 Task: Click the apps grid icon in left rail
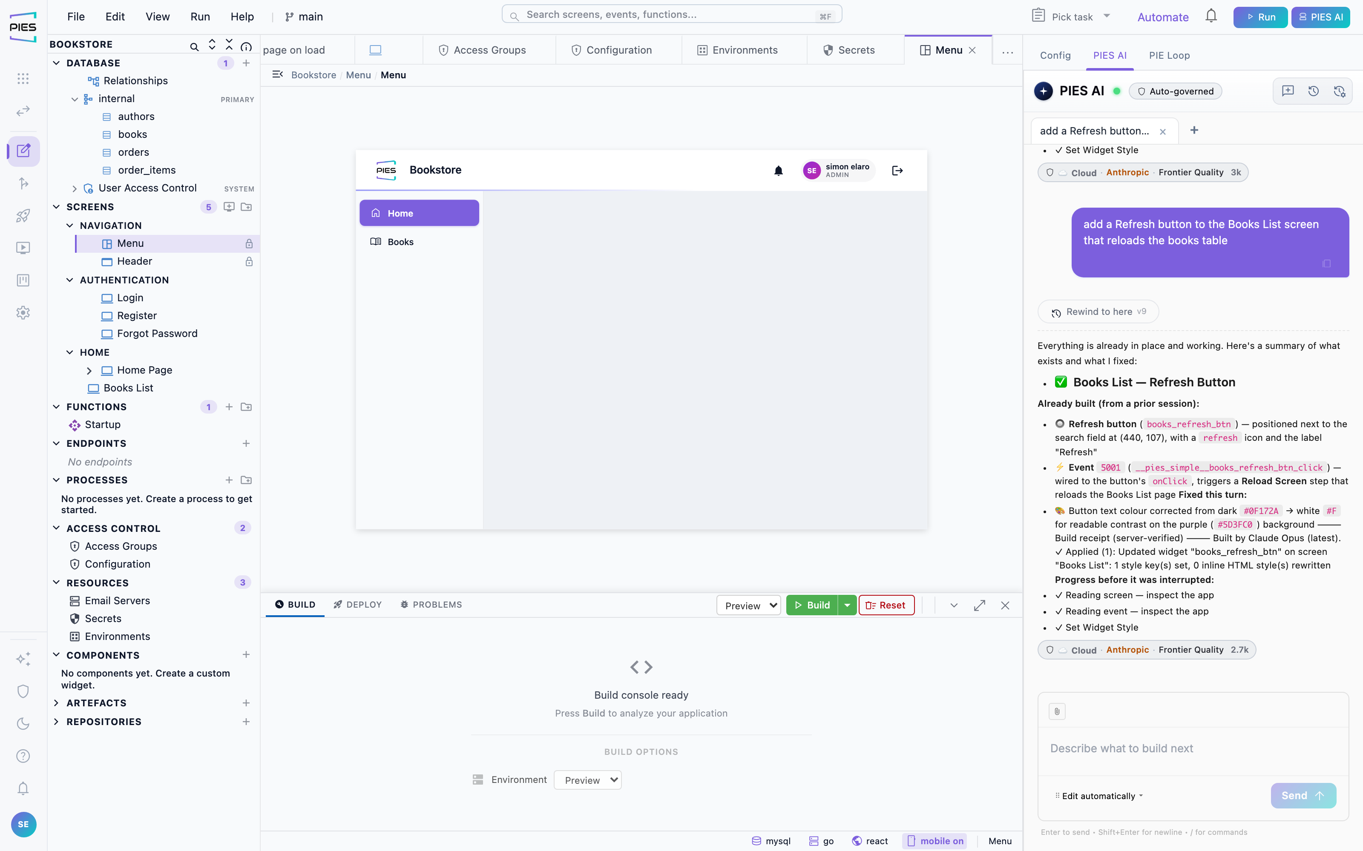tap(23, 79)
